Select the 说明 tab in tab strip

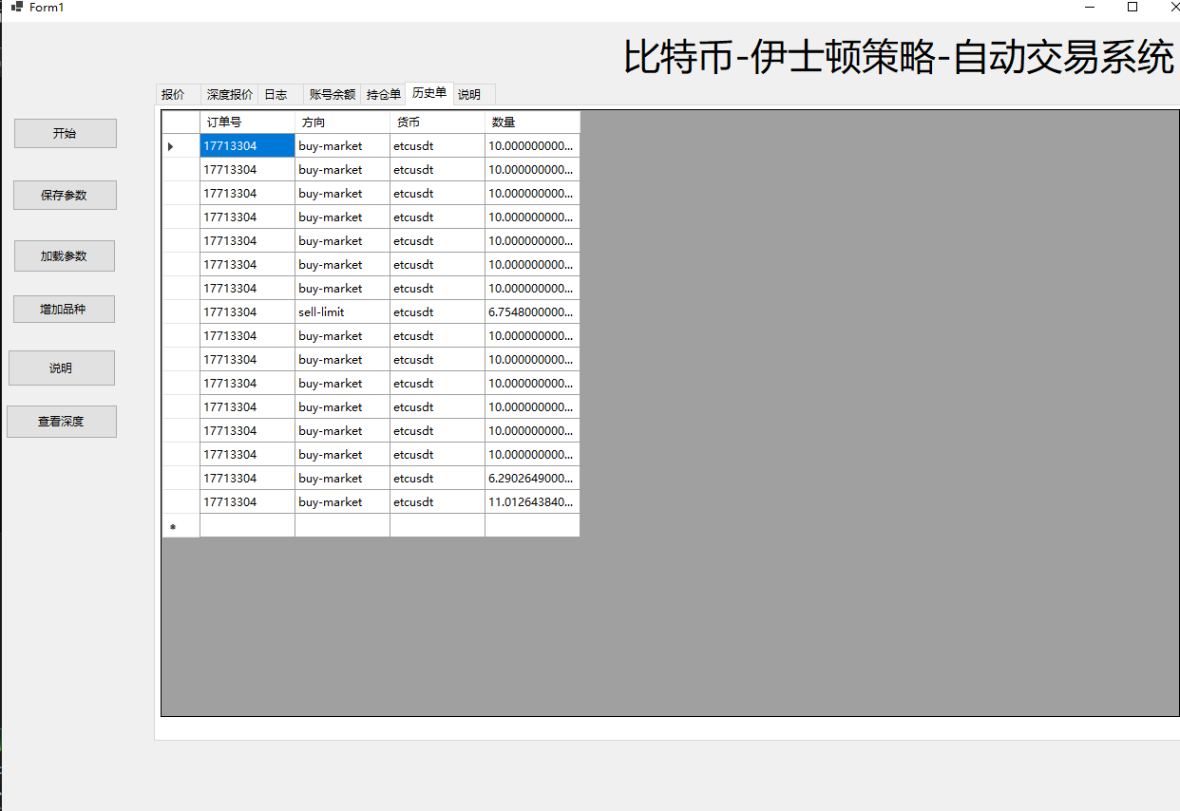pyautogui.click(x=469, y=95)
